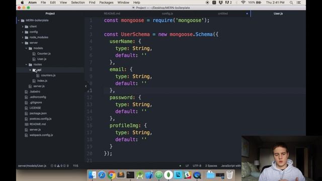
Task: Collapse the api folder
Action: [x=30, y=70]
